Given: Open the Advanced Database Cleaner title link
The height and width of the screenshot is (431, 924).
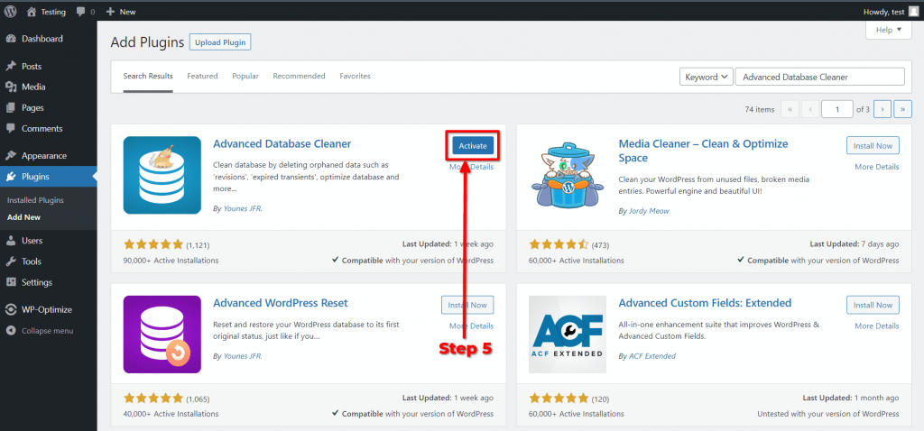Looking at the screenshot, I should click(282, 143).
